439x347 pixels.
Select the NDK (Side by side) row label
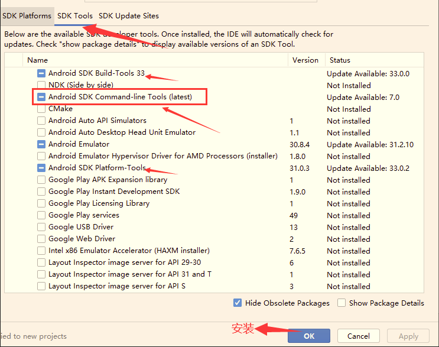[x=80, y=85]
